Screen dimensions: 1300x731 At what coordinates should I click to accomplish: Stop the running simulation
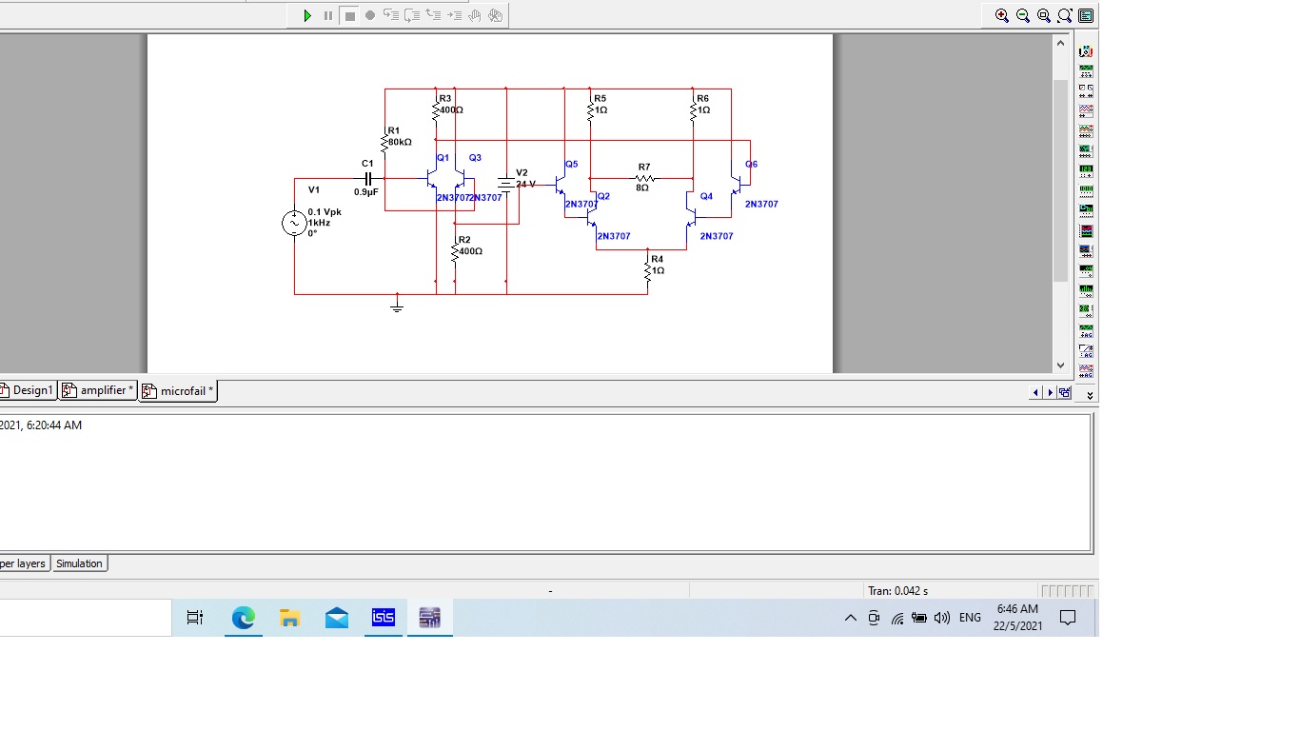pyautogui.click(x=349, y=15)
